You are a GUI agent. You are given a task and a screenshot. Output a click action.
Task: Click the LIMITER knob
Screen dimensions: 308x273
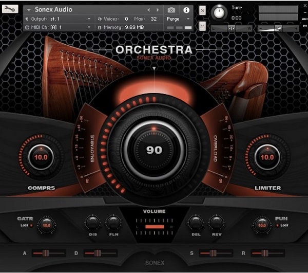click(x=267, y=157)
